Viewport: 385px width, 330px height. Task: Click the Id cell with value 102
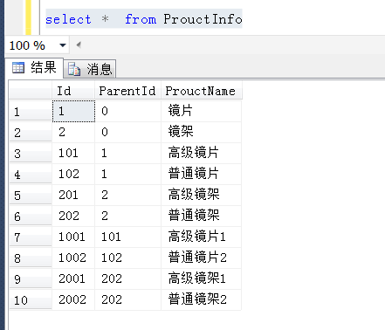click(73, 174)
